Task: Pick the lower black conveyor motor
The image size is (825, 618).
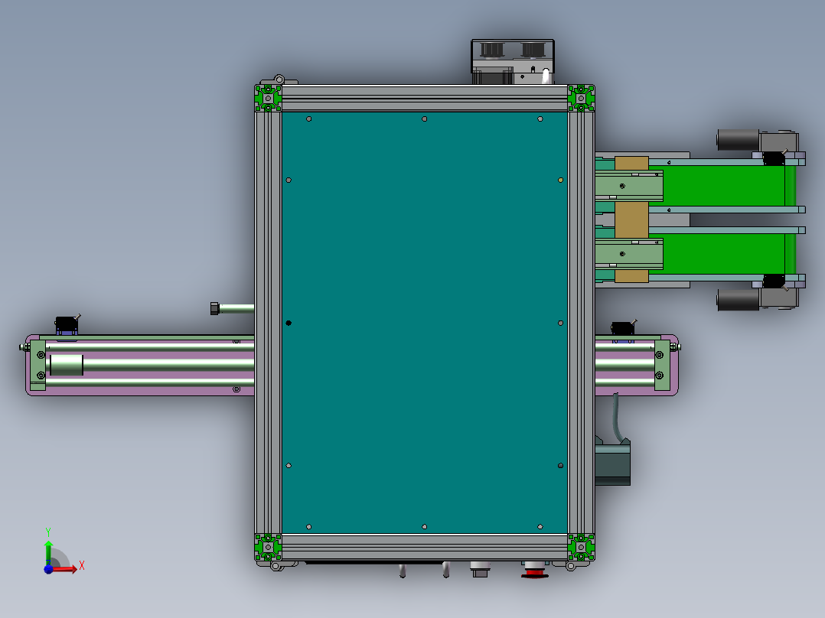Action: [739, 300]
